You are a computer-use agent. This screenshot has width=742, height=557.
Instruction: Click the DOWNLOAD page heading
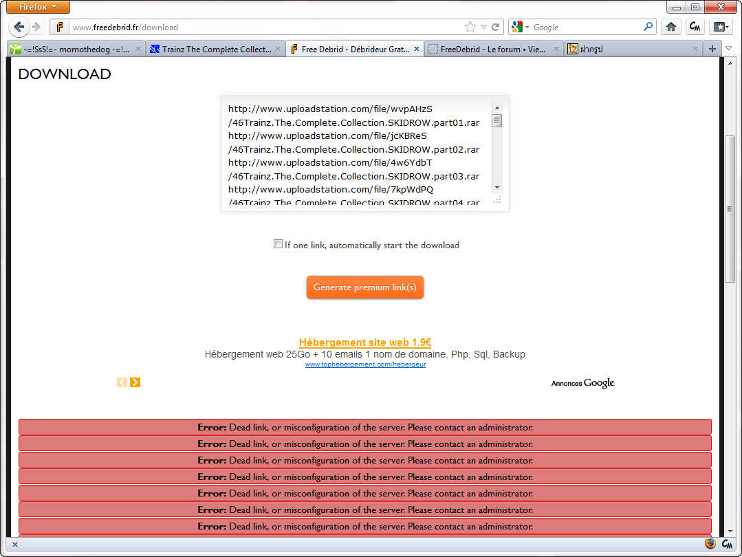point(65,74)
